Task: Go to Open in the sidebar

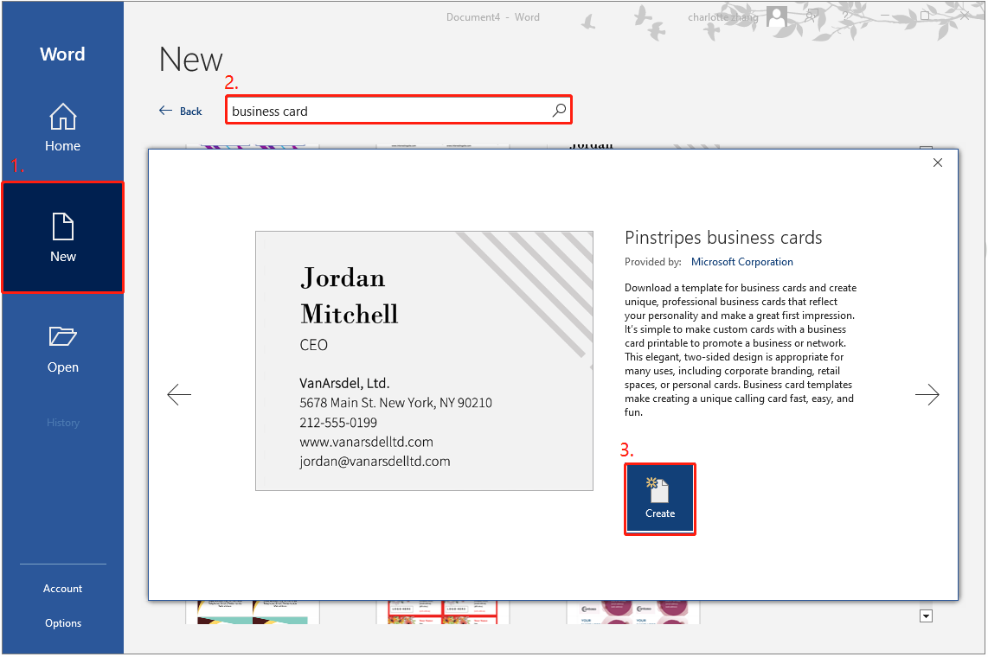Action: tap(63, 349)
